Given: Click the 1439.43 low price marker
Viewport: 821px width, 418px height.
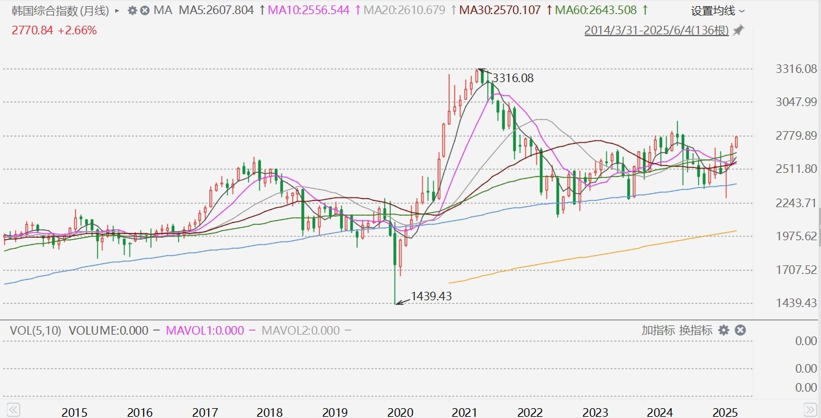Looking at the screenshot, I should 431,296.
